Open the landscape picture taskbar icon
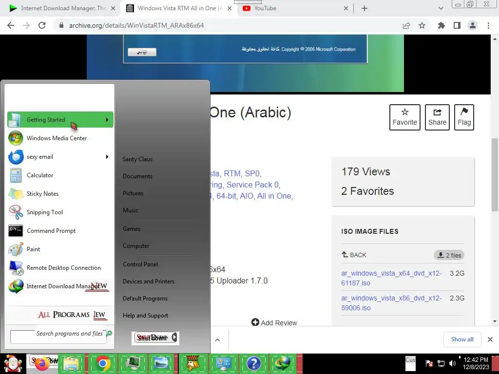Screen dimensions: 499x374 161,363
